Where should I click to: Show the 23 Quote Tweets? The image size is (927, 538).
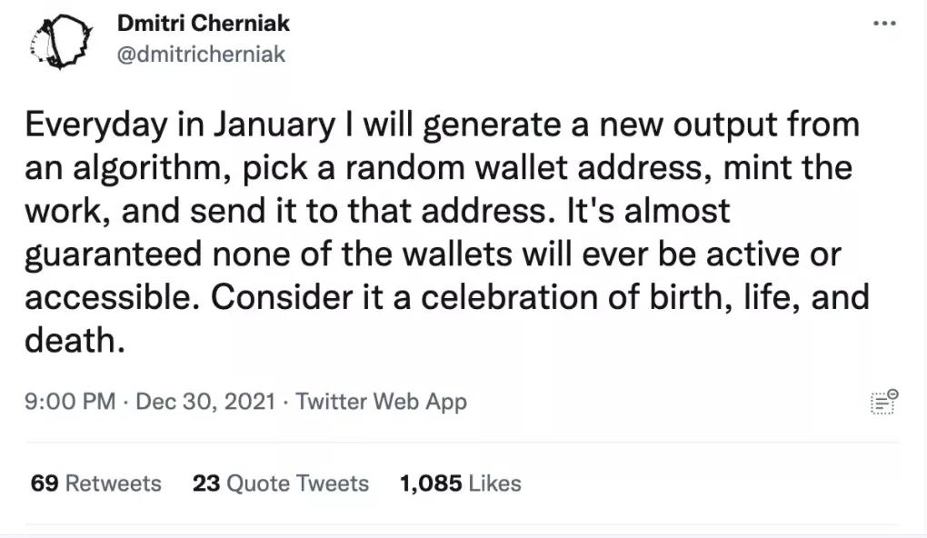[280, 483]
